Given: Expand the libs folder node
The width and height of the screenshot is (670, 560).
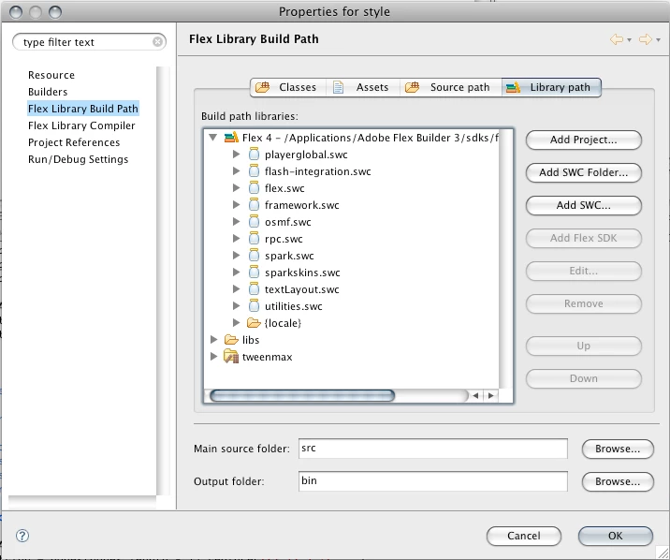Looking at the screenshot, I should pyautogui.click(x=213, y=340).
